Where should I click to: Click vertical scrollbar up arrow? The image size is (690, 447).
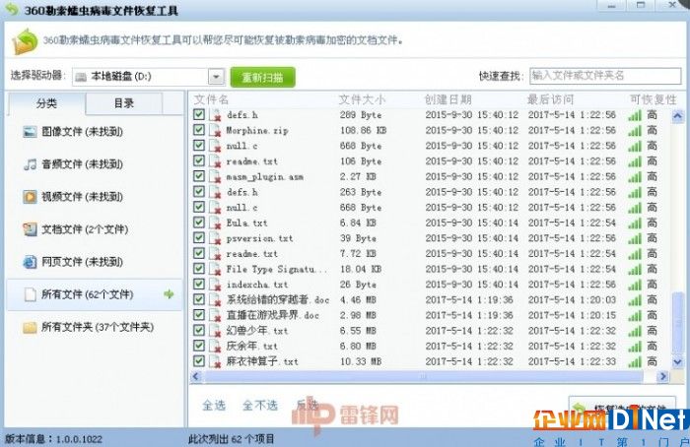point(678,116)
